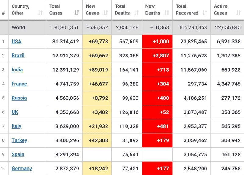Sort by Total Deaths arrows icon
Image resolution: width=244 pixels, height=175 pixels.
point(136,13)
